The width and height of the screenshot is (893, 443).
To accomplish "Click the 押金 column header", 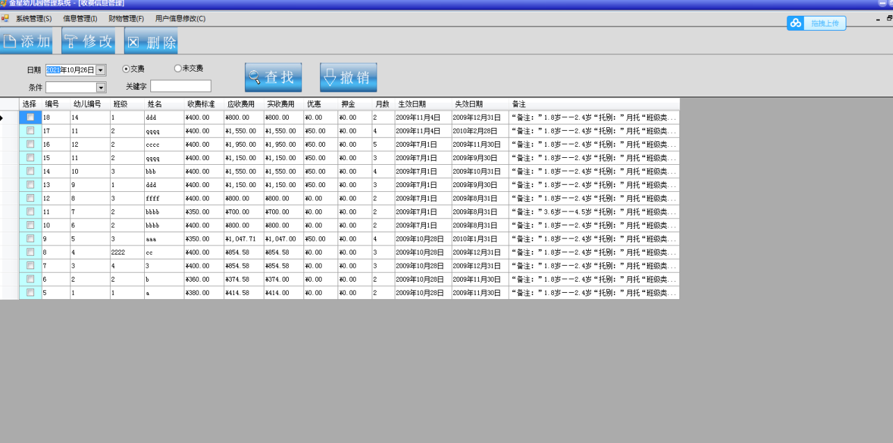I will click(x=355, y=104).
